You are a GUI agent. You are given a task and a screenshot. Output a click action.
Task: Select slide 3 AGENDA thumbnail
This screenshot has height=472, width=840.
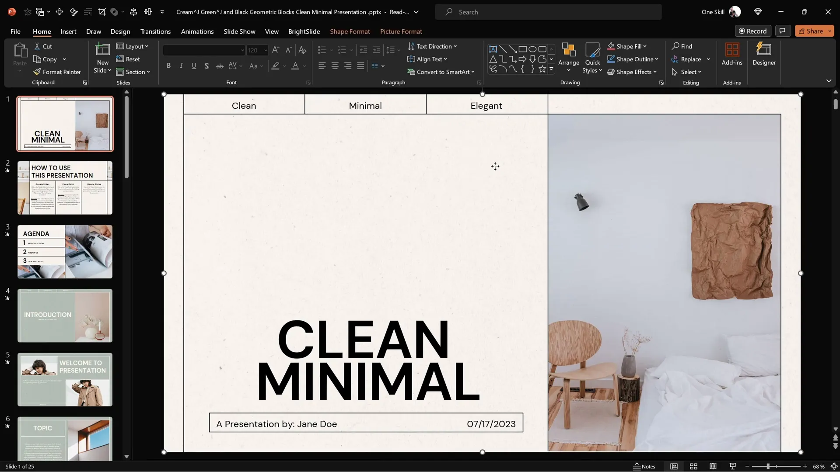point(65,252)
